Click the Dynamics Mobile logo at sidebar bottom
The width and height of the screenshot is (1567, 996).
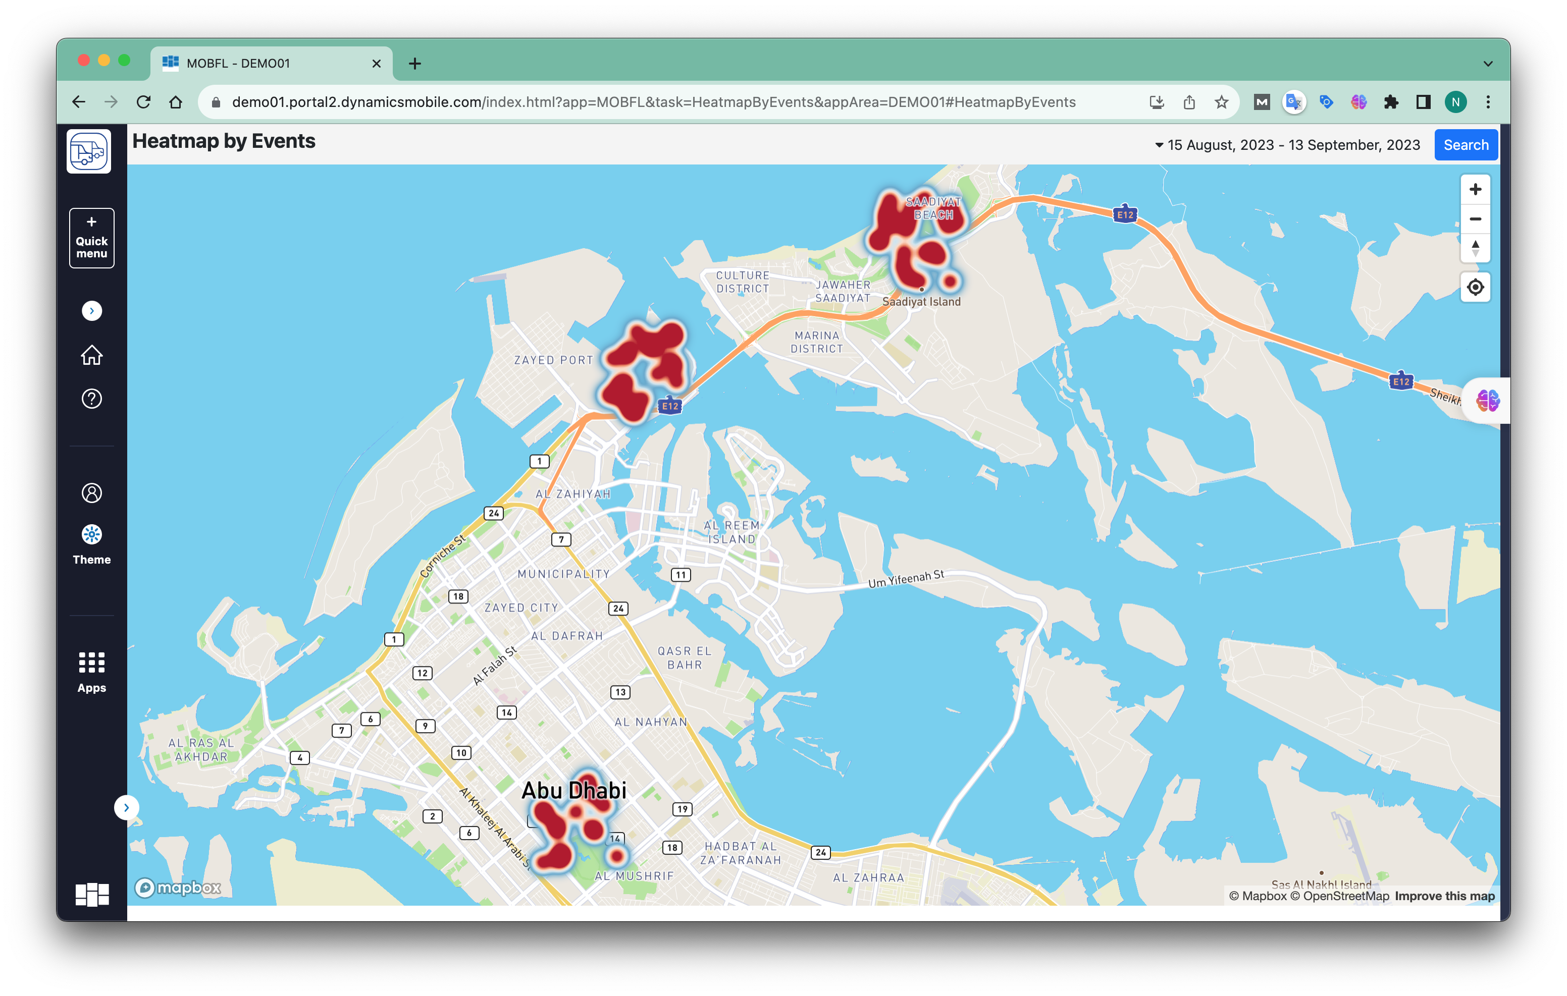click(x=92, y=894)
